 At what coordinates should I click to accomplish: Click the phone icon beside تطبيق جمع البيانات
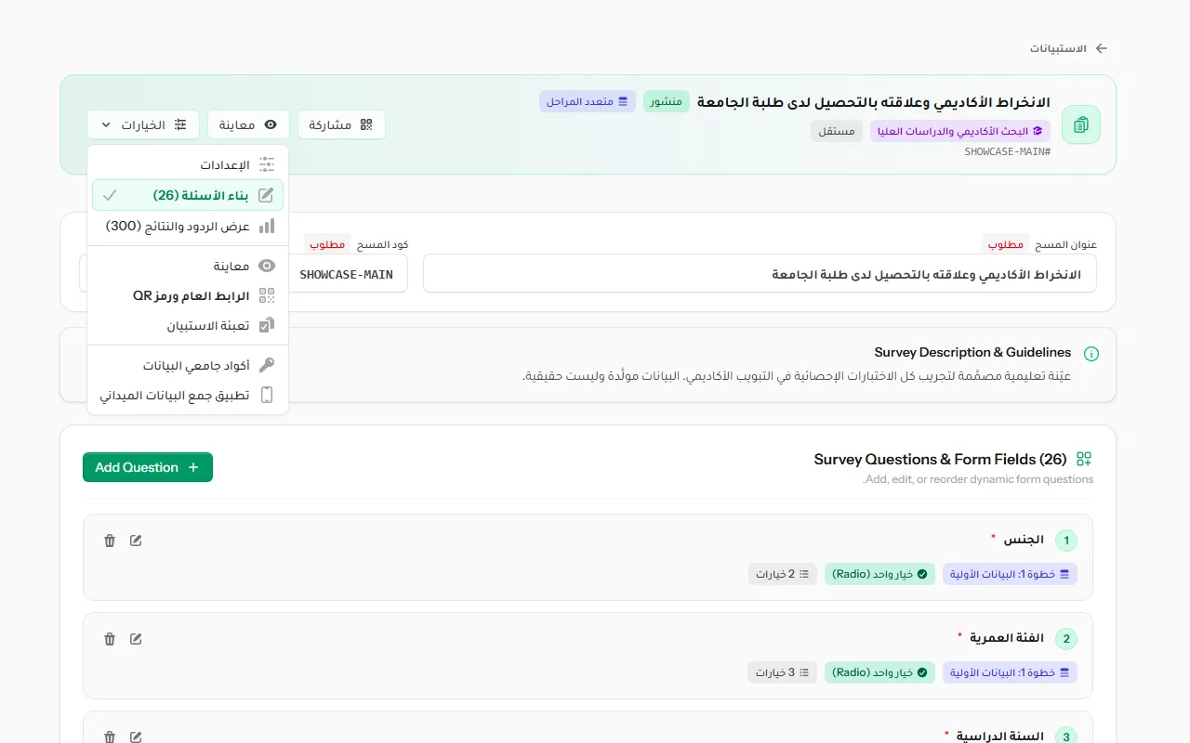pos(267,395)
